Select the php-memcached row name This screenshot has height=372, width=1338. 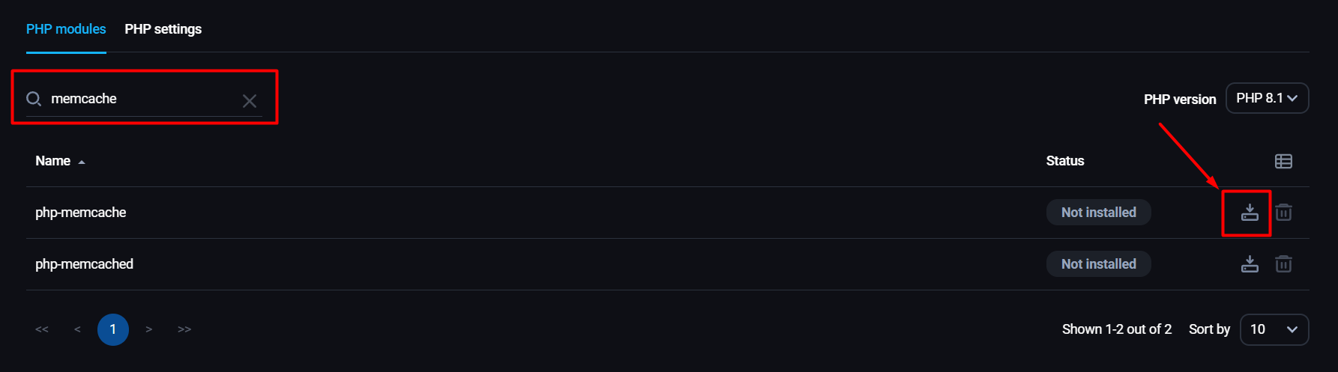[x=84, y=264]
